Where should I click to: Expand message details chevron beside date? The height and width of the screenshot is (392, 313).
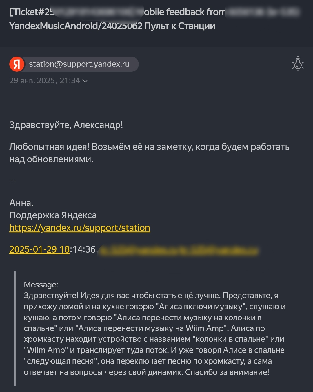coord(85,81)
